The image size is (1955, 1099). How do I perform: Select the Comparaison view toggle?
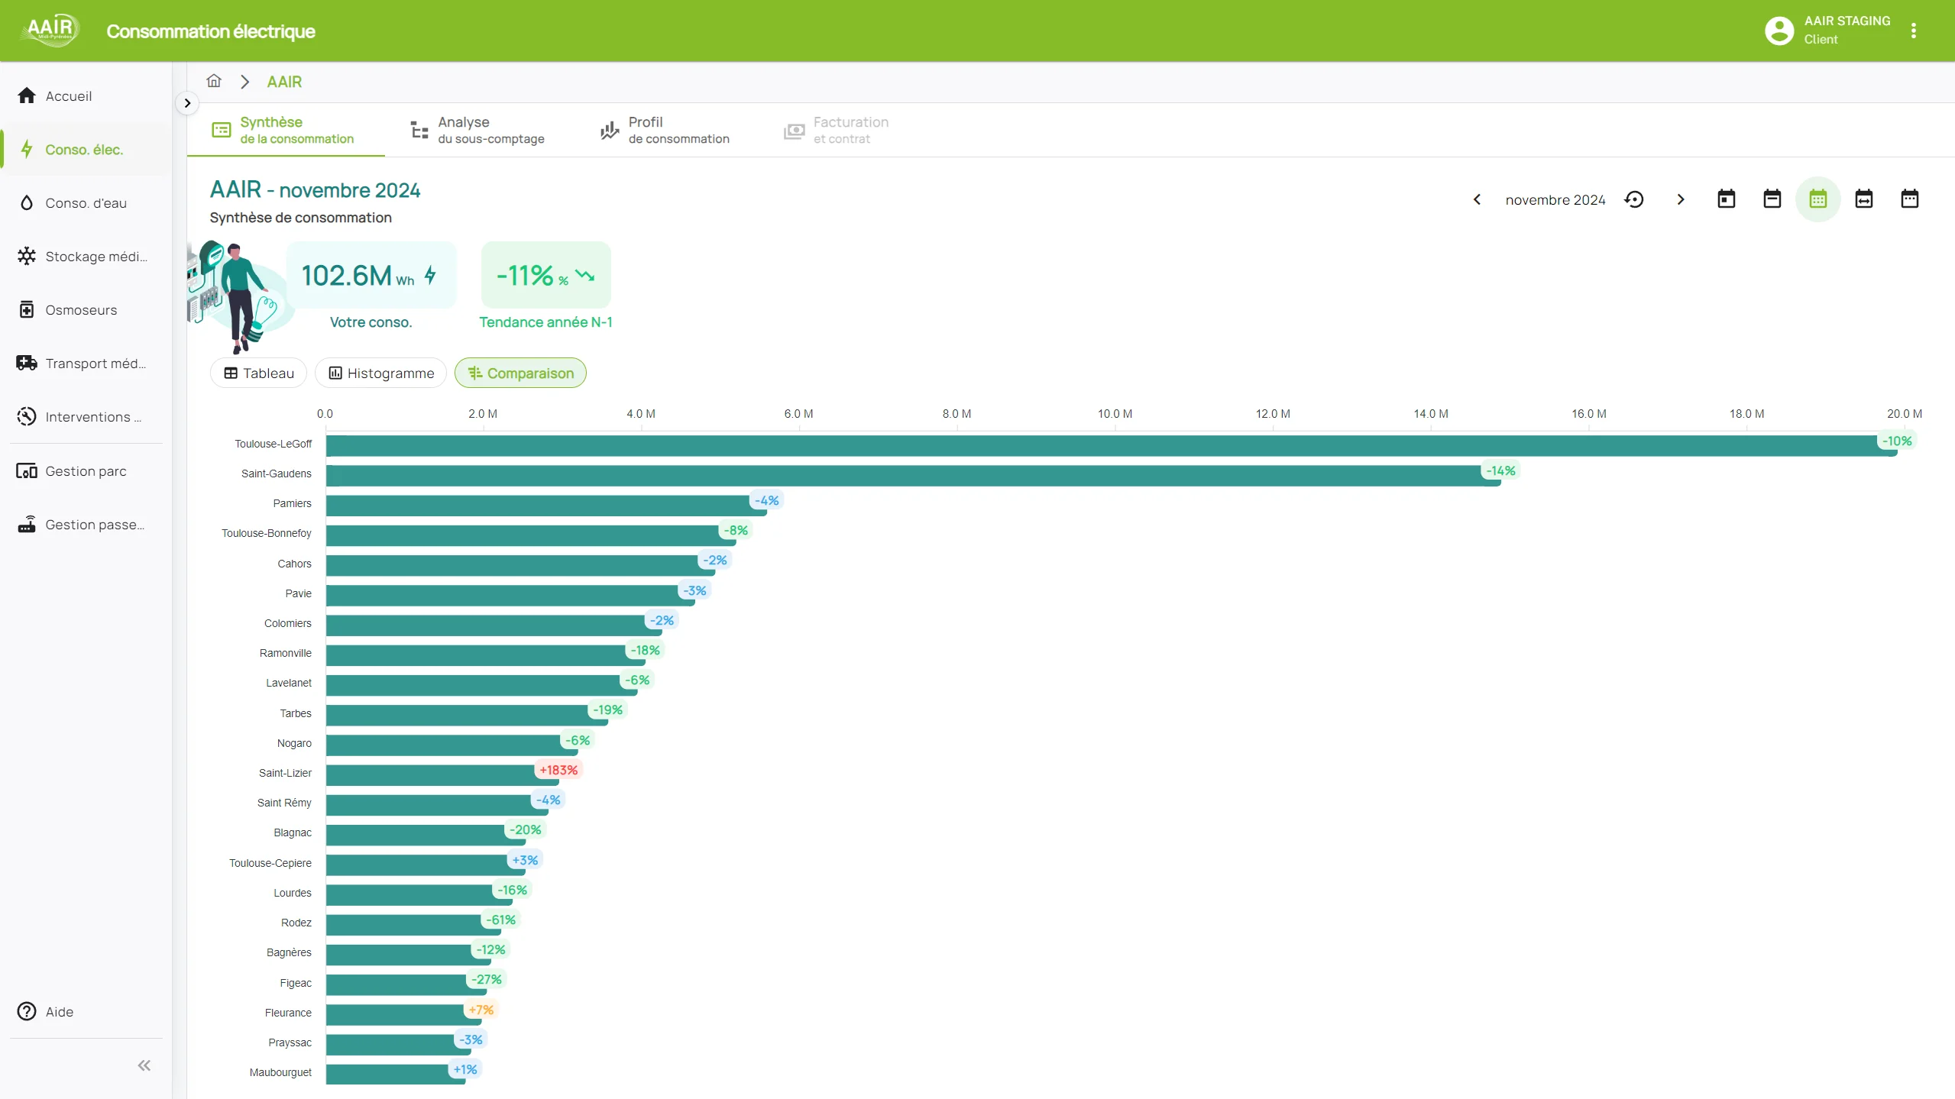pyautogui.click(x=520, y=373)
